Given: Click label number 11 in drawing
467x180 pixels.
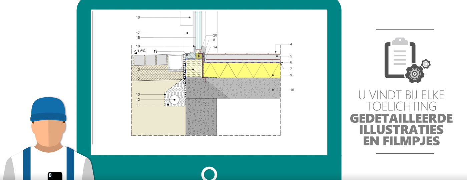Looking at the screenshot, I should (x=138, y=105).
